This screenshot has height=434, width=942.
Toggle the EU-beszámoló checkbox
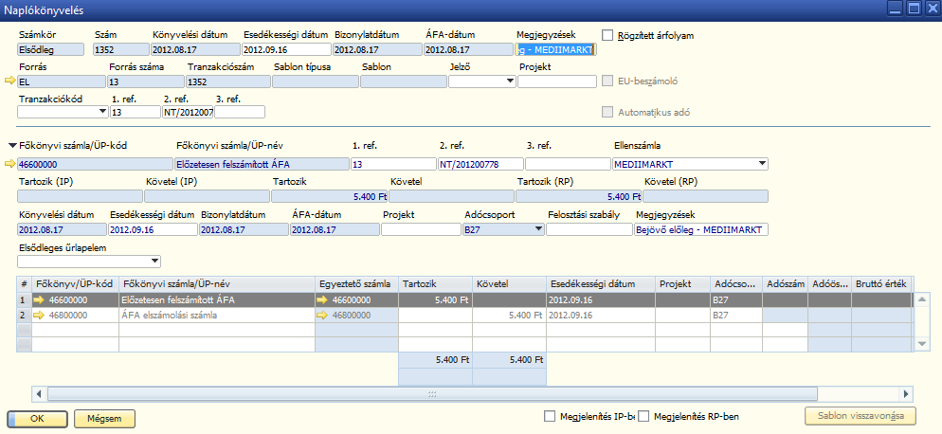608,81
